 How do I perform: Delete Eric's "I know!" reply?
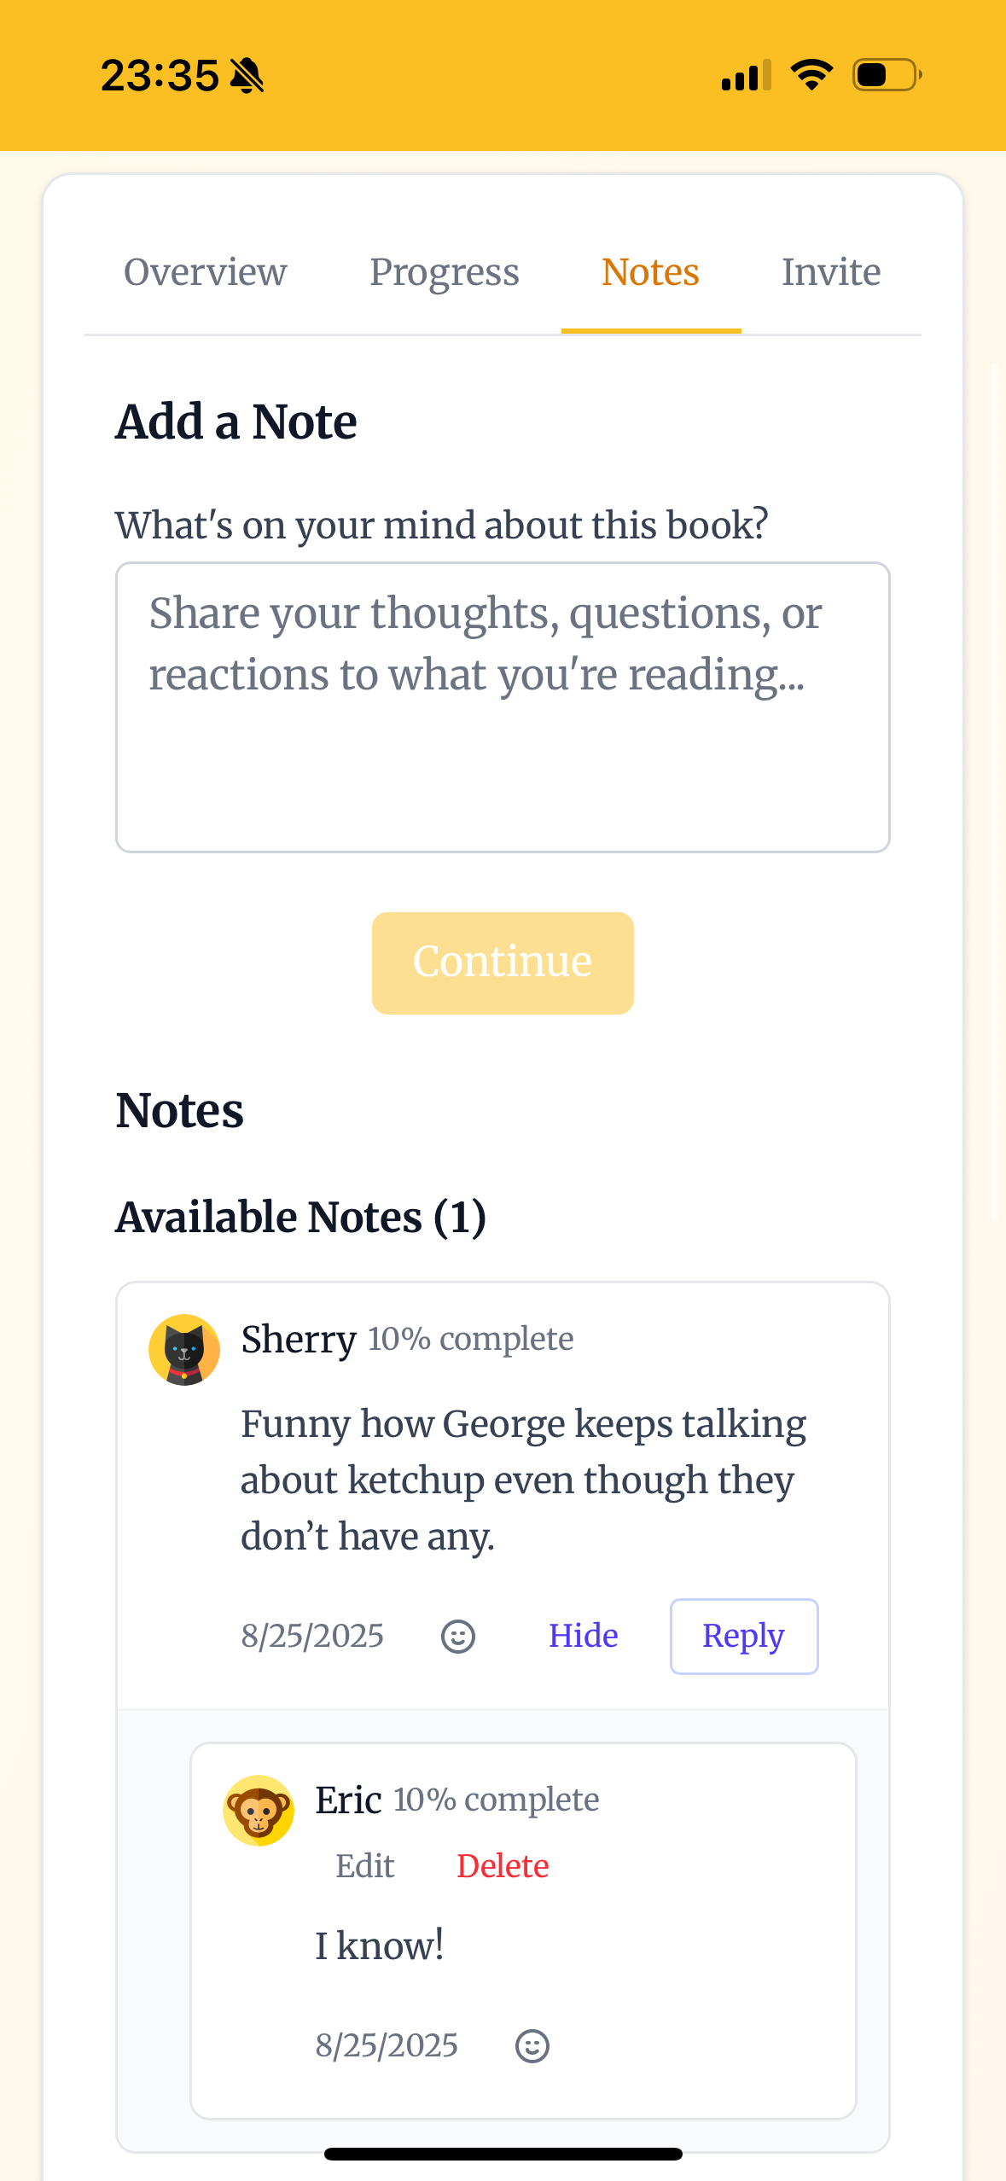coord(503,1866)
